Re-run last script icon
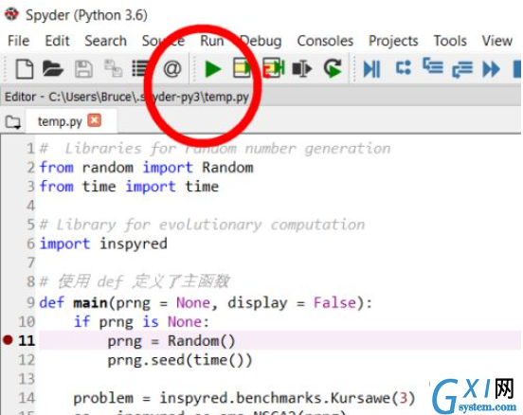 point(333,68)
